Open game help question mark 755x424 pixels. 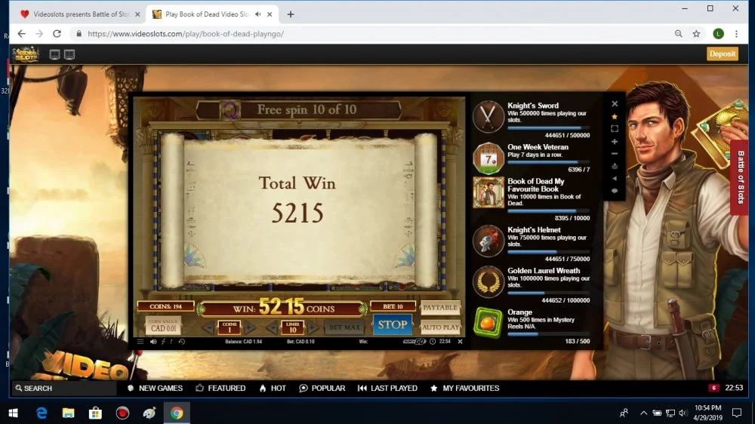(171, 342)
